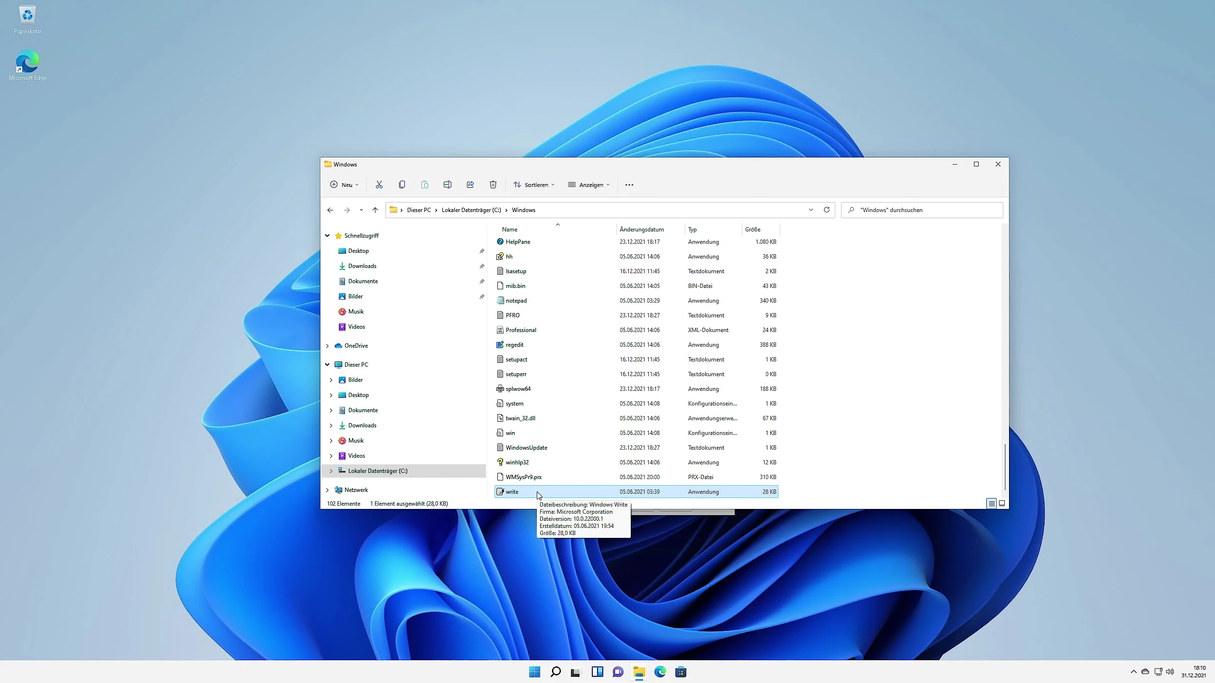Select Bilder under Dieser PC
Screen dimensions: 1215x683
[355, 380]
